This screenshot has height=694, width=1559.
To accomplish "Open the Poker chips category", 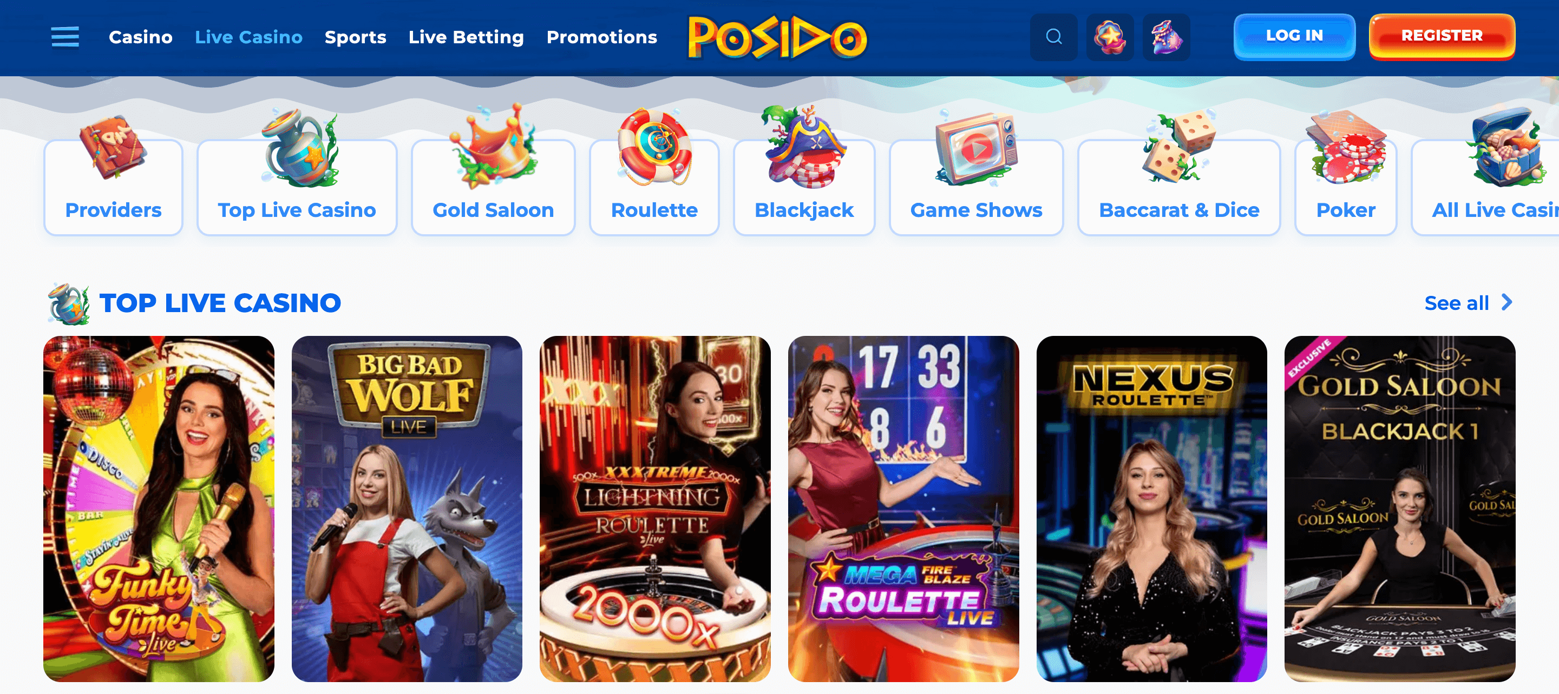I will tap(1345, 187).
